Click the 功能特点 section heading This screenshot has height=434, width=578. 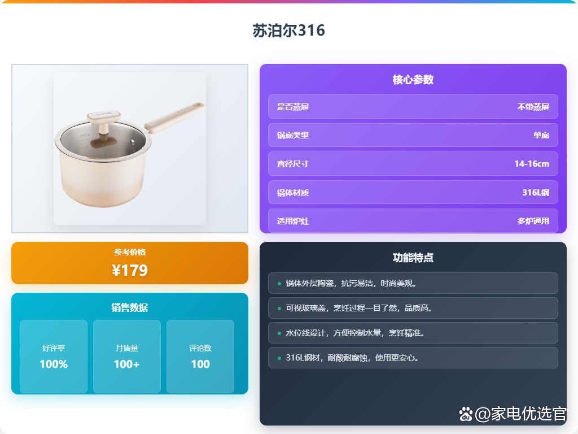413,258
